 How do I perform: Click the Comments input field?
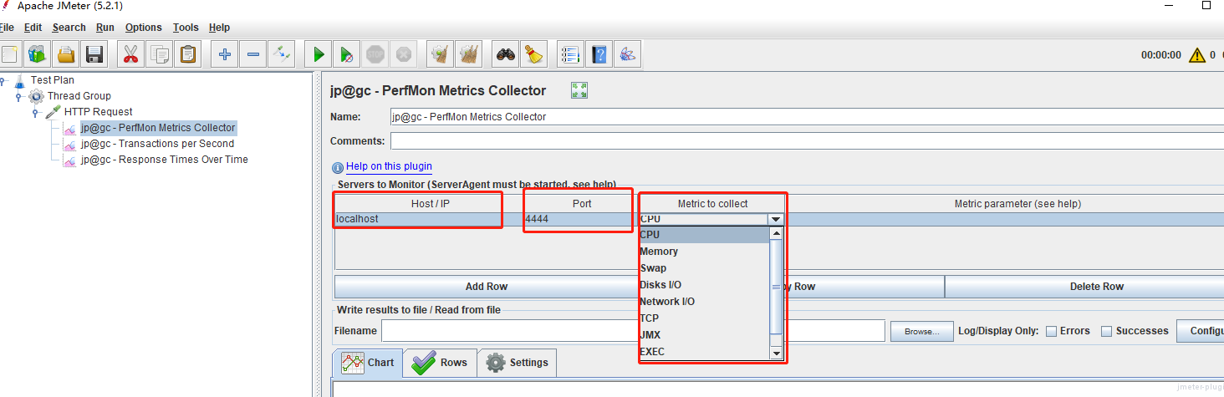(807, 141)
